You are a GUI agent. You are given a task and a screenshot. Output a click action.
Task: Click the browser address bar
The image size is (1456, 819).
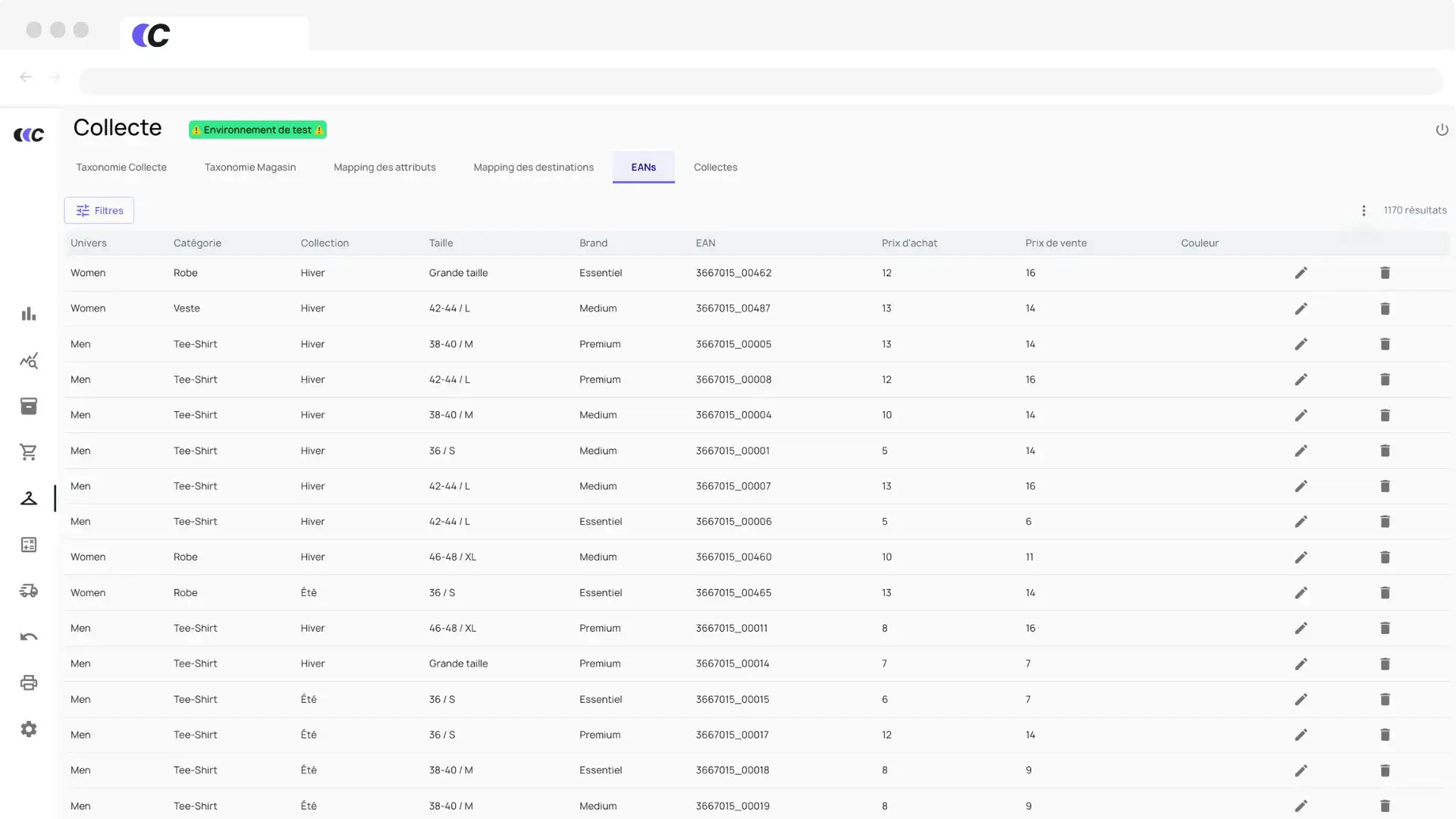tap(758, 81)
